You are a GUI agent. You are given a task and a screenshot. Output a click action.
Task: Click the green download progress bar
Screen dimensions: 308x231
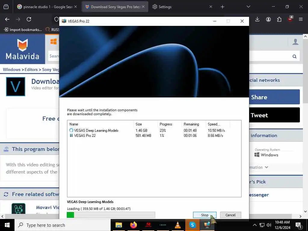tap(111, 215)
